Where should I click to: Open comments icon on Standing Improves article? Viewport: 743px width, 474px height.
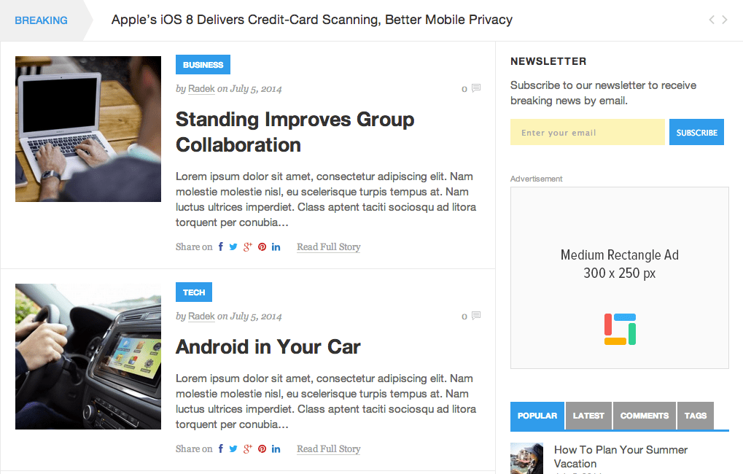click(476, 88)
